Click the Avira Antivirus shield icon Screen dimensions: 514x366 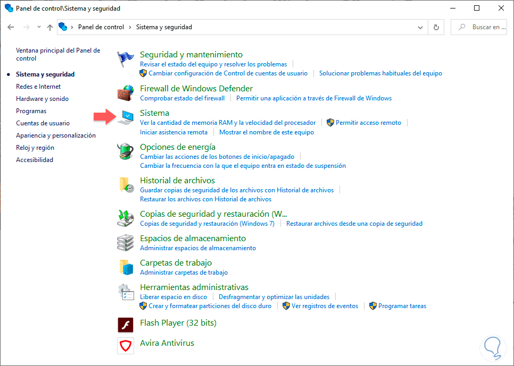point(126,346)
